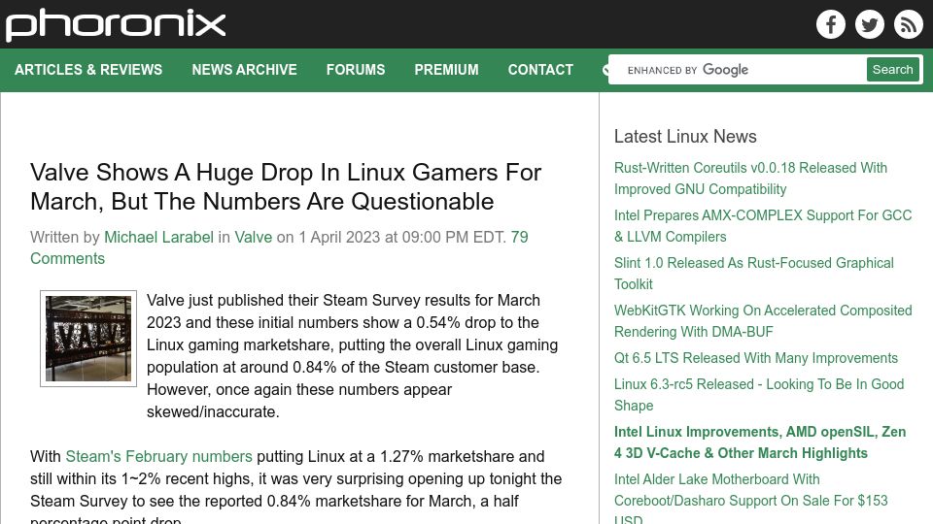This screenshot has height=524, width=933.
Task: Open the Contact page
Action: click(x=540, y=70)
